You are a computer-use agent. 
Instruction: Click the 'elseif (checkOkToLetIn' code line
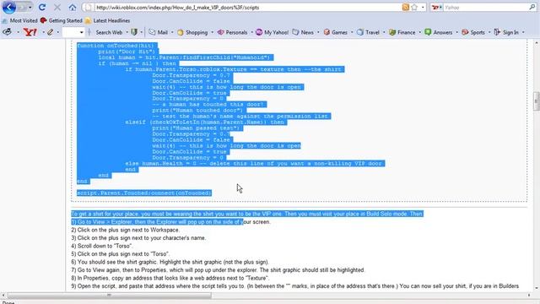click(x=204, y=122)
